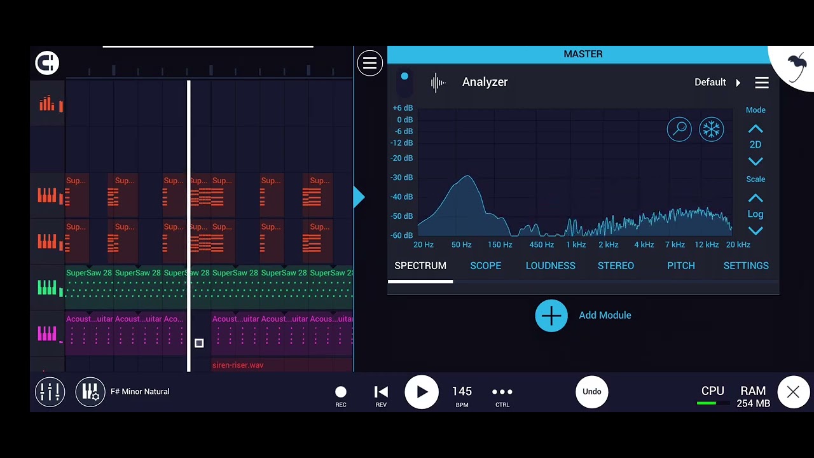Click the Analyzer module title

tap(485, 82)
